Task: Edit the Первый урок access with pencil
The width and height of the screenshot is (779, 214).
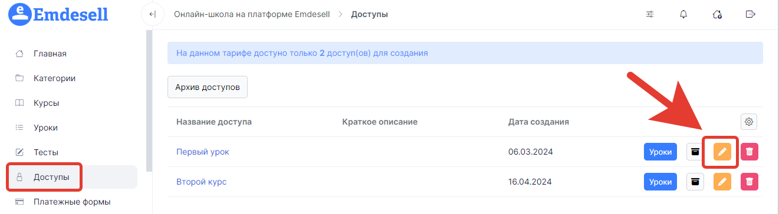Action: point(722,152)
